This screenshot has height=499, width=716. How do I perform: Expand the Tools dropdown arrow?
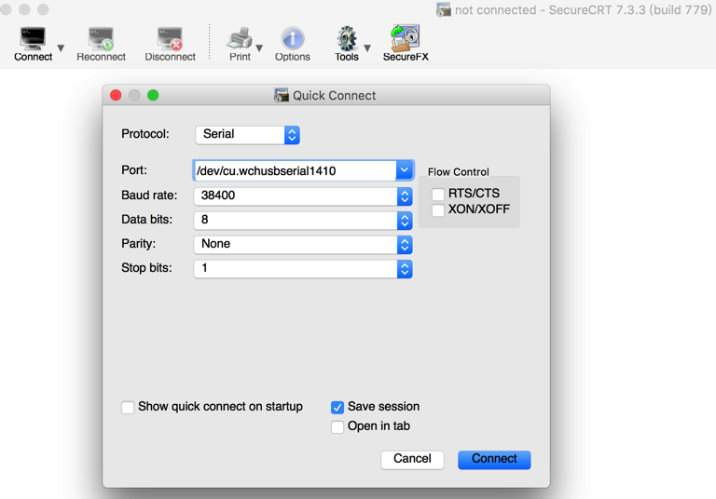click(x=367, y=47)
